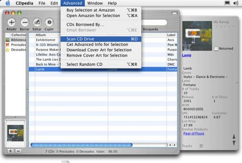The width and height of the screenshot is (242, 163).
Task: Click the toolbar toggle pill button
Action: (174, 13)
